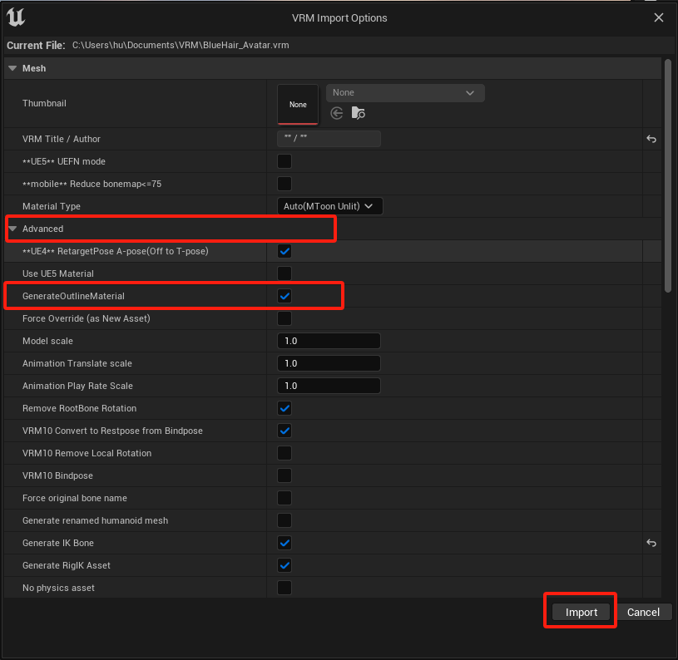The height and width of the screenshot is (660, 678).
Task: Toggle Remove RootBone Rotation checkbox
Action: (x=285, y=408)
